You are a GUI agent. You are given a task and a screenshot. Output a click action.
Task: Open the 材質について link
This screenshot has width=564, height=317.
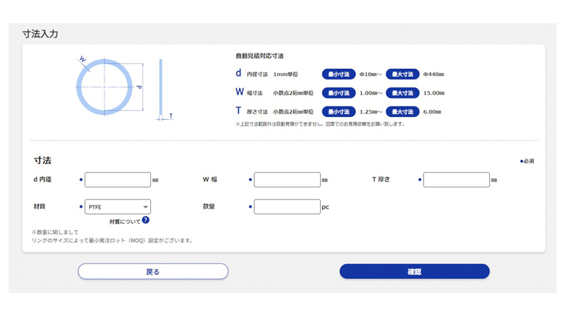(125, 222)
